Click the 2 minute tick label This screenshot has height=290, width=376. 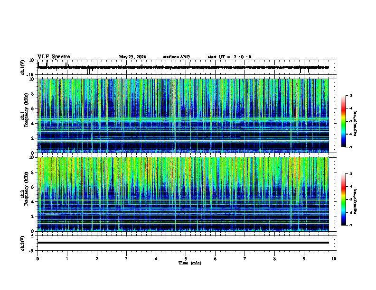(x=97, y=259)
